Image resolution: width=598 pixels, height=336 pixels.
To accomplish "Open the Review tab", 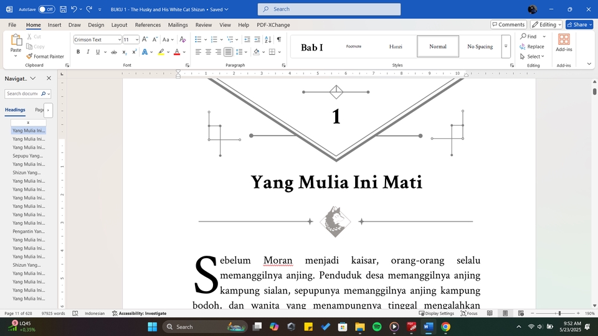I will pos(204,25).
